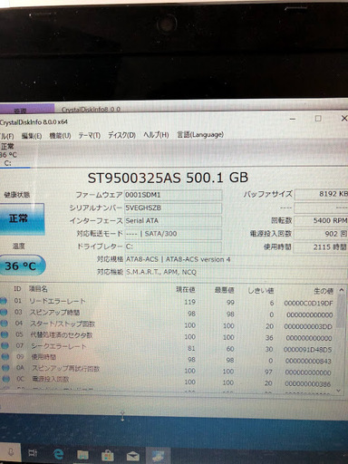Open Microsoft Store icon on taskbar
348x464 pixels.
pyautogui.click(x=107, y=455)
